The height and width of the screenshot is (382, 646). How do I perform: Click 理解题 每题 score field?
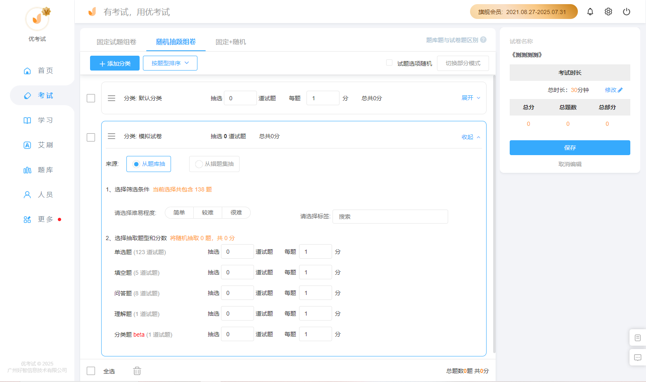[316, 314]
